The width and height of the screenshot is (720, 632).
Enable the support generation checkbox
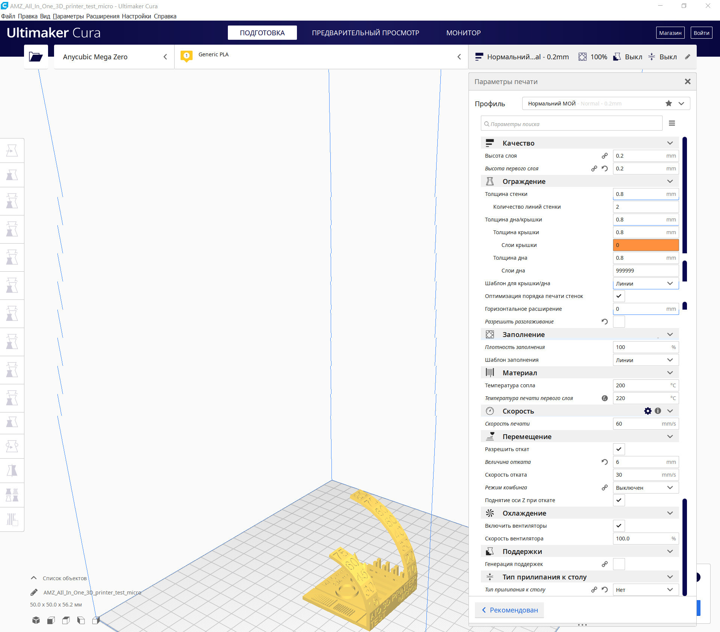[619, 564]
